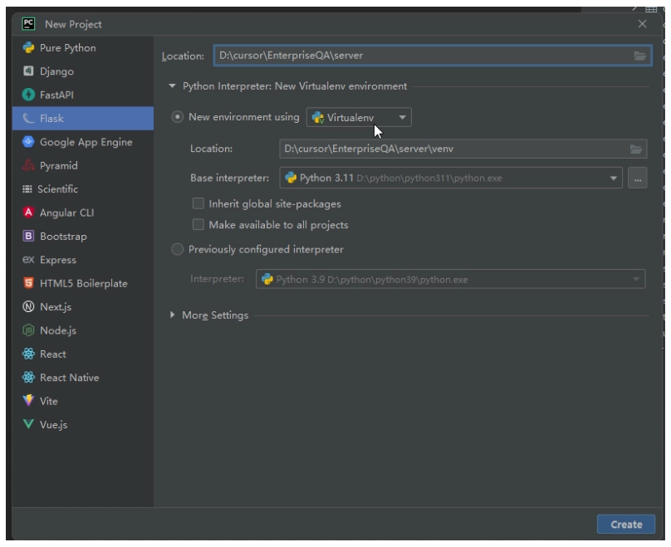The width and height of the screenshot is (671, 547).
Task: Select the Pure Python project type icon
Action: (x=28, y=47)
